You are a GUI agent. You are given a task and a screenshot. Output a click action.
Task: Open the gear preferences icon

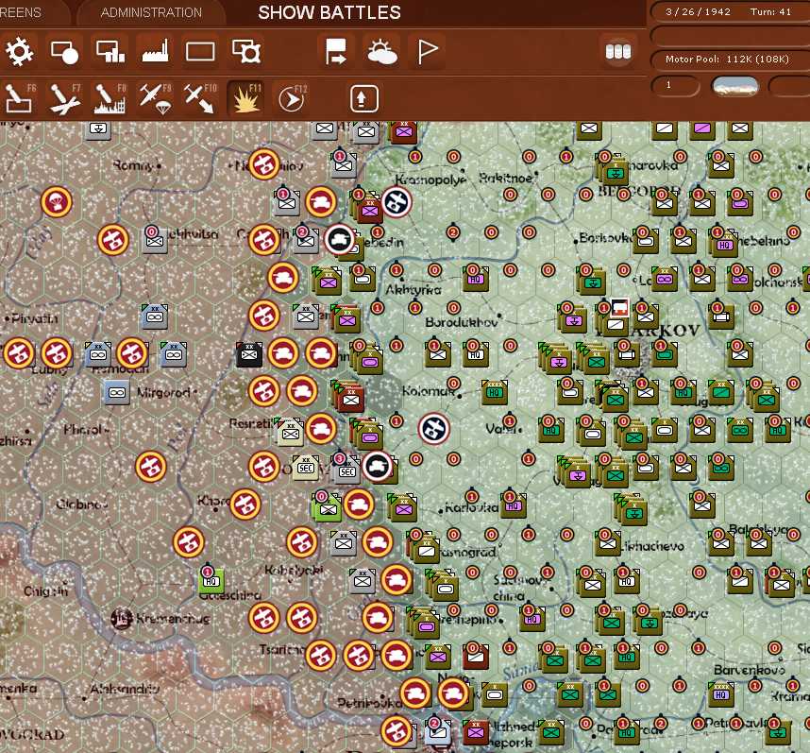19,52
